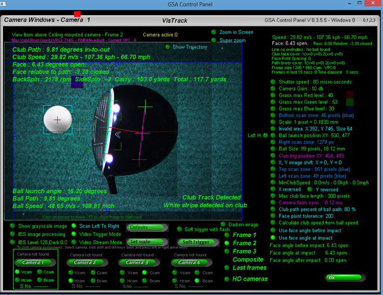Toggle the Y reversed option

pos(310,189)
